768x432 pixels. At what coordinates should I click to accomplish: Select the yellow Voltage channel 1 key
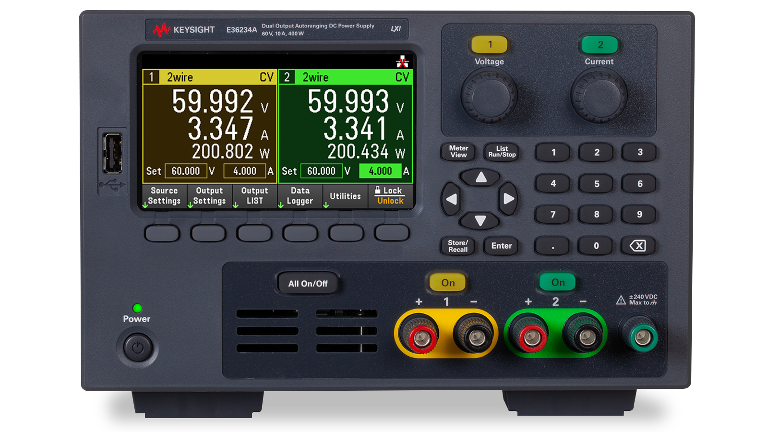[489, 44]
